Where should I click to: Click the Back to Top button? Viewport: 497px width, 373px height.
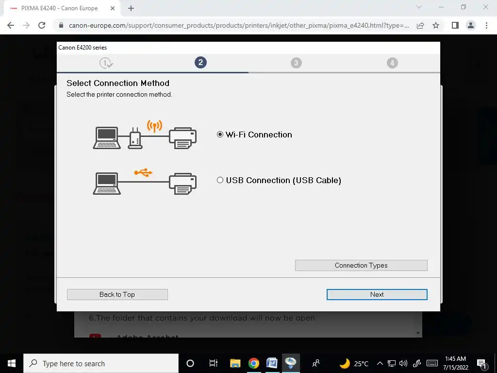tap(117, 294)
